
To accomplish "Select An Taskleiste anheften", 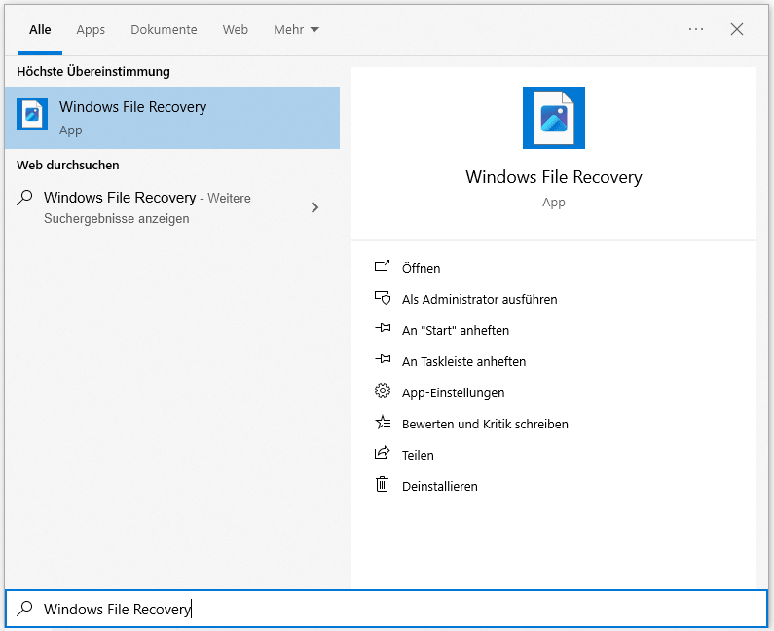I will (464, 361).
